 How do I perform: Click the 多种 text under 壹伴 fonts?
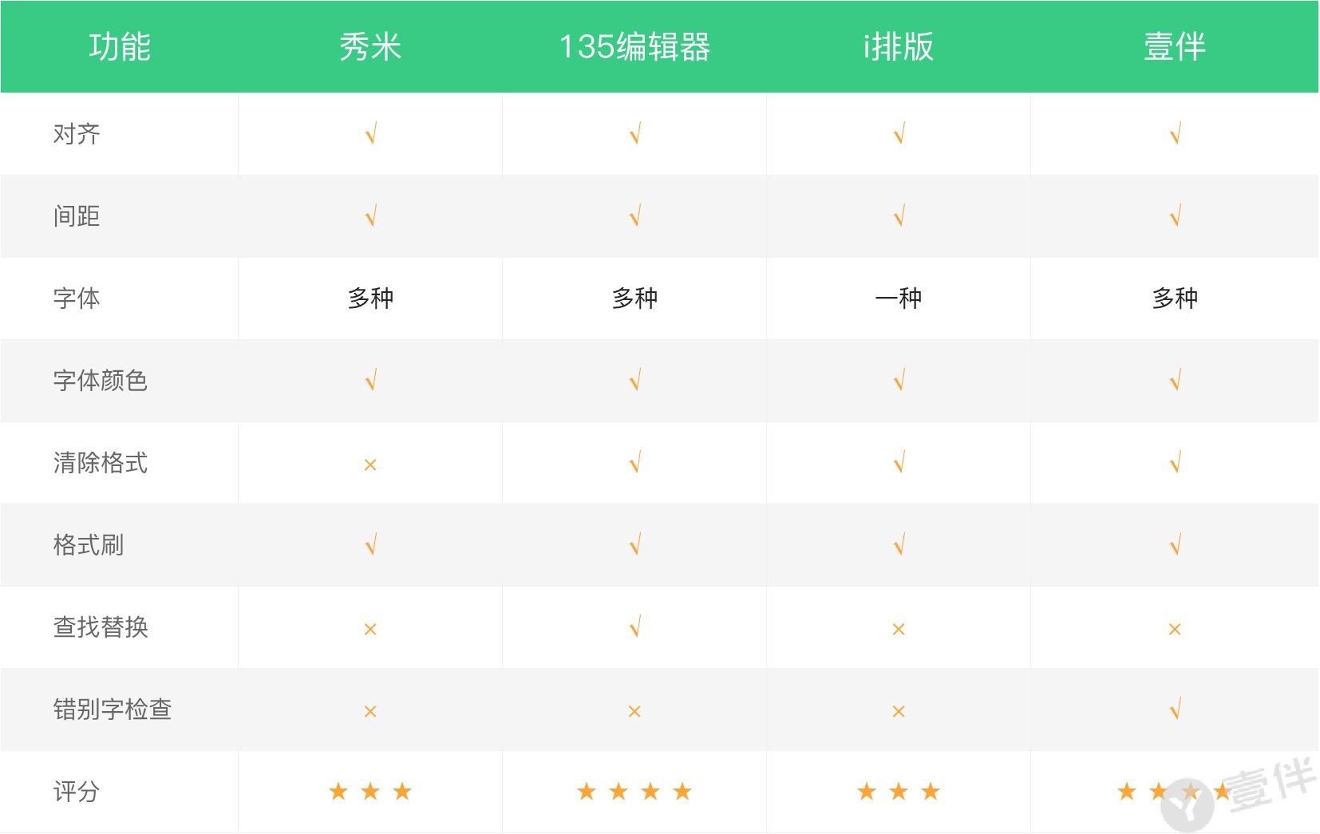coord(1173,298)
